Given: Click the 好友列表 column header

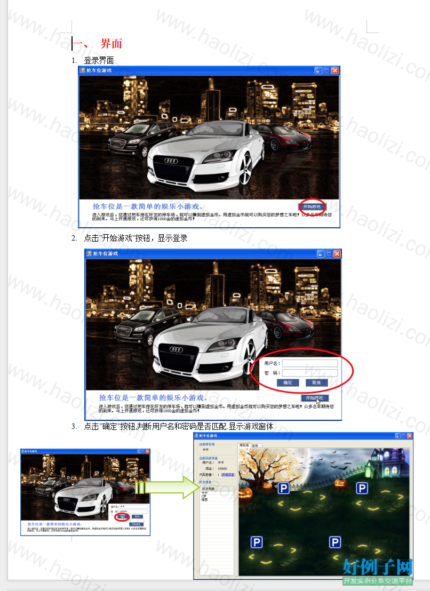Looking at the screenshot, I should click(217, 489).
